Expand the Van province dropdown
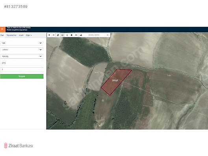The width and height of the screenshot is (208, 156). 22,43
